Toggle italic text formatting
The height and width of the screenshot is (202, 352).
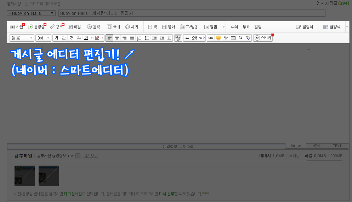tap(72, 38)
